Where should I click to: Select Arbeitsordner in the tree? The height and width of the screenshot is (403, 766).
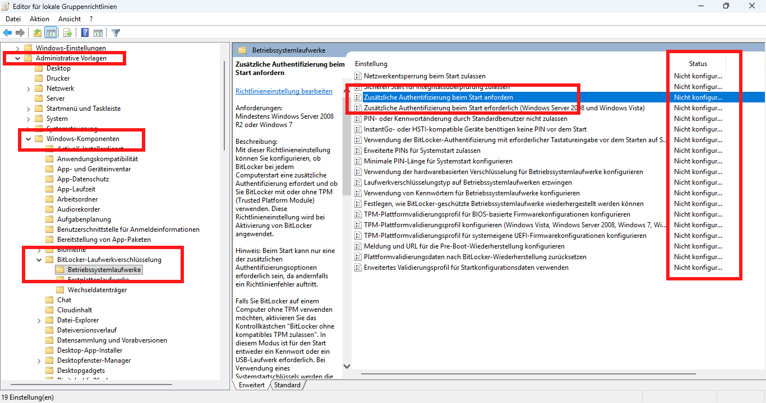click(x=77, y=199)
